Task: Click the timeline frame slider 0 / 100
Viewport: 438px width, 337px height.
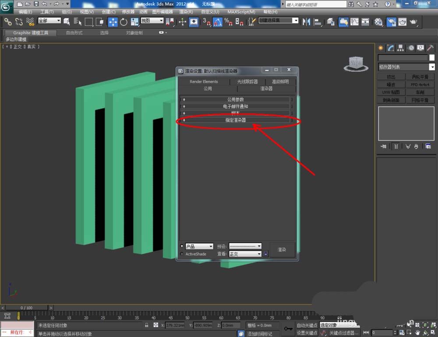Action: point(26,308)
